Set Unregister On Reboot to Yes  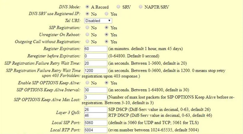click(106, 35)
